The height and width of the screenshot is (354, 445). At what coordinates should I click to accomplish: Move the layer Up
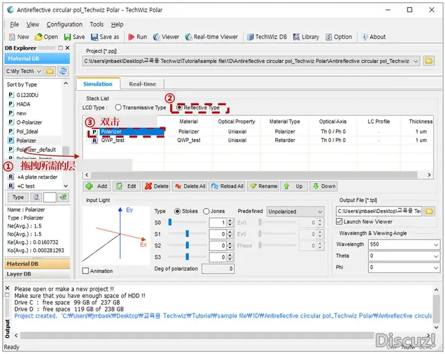[294, 186]
